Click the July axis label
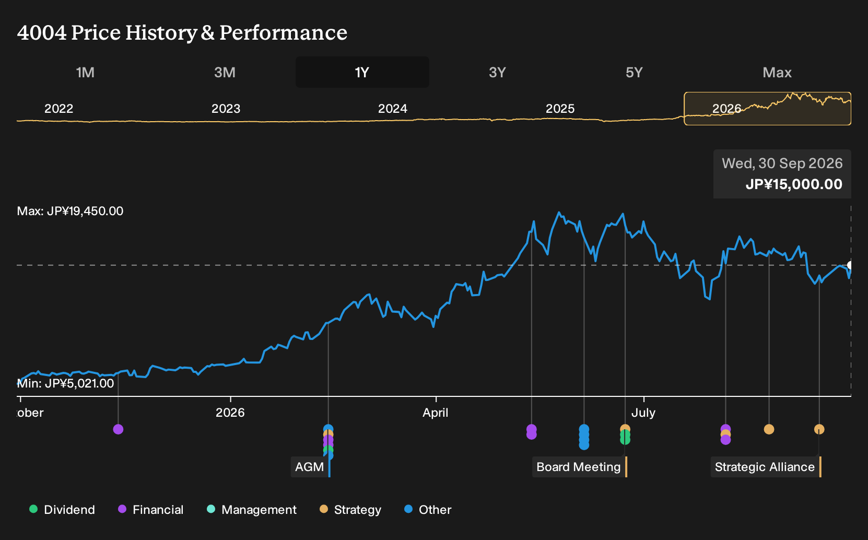Image resolution: width=868 pixels, height=540 pixels. pyautogui.click(x=643, y=413)
